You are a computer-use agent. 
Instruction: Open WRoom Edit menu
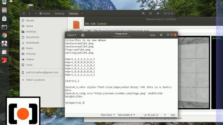coord(93,24)
